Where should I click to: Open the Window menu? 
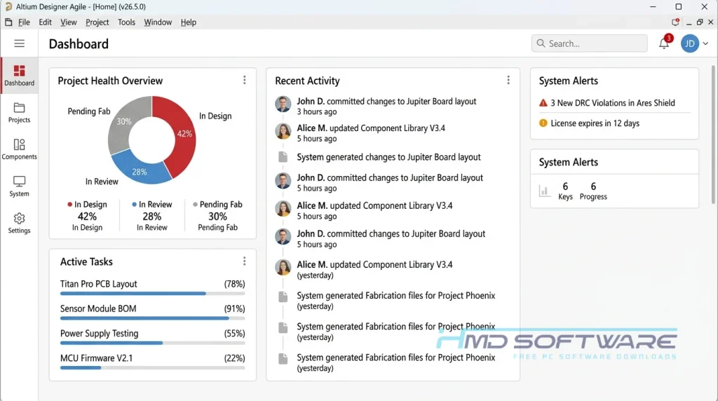(x=158, y=22)
